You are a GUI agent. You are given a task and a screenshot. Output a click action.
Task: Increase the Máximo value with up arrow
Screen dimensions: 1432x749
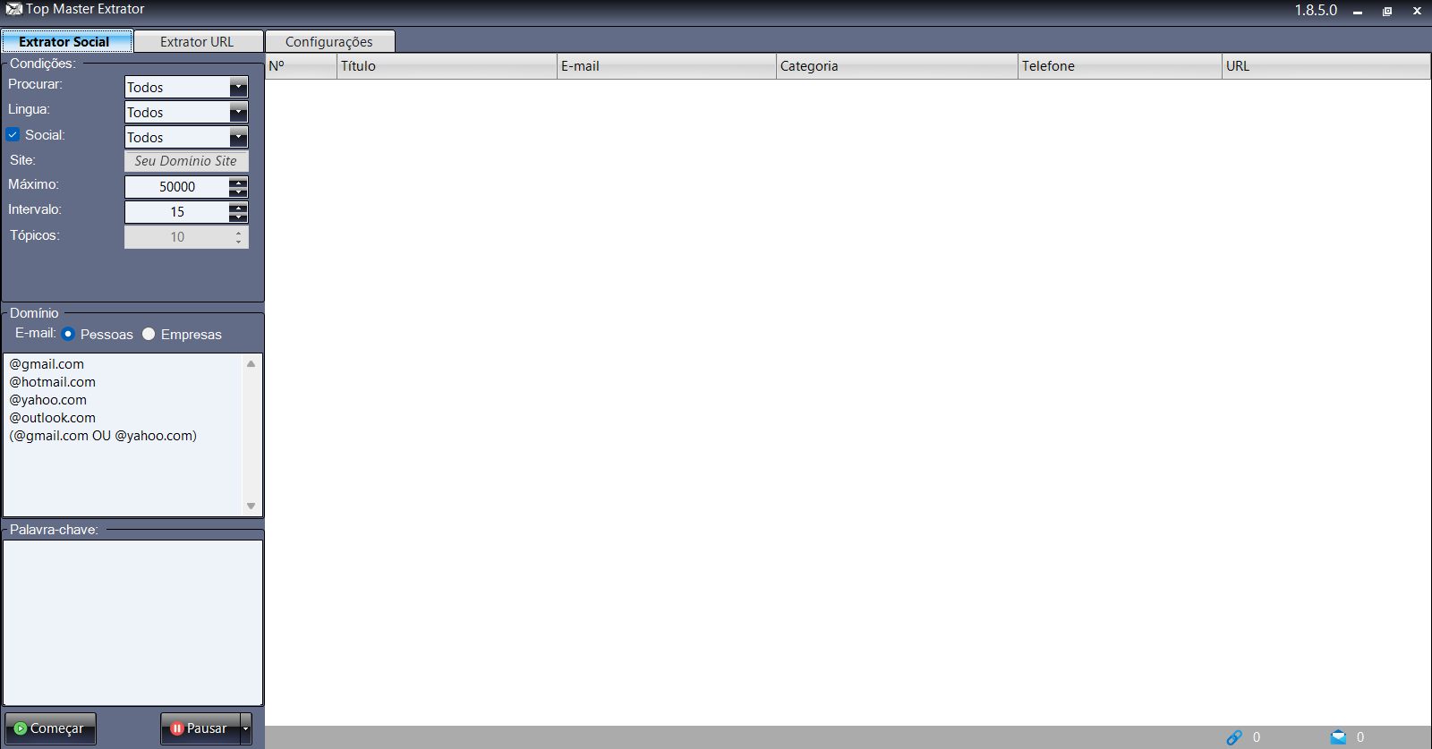click(238, 183)
